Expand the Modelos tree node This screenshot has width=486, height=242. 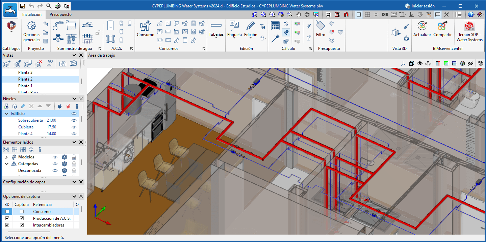6,157
